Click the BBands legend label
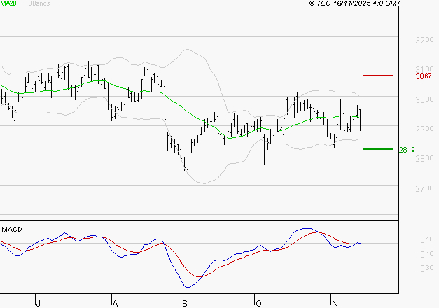This screenshot has height=308, width=439. coord(39,3)
